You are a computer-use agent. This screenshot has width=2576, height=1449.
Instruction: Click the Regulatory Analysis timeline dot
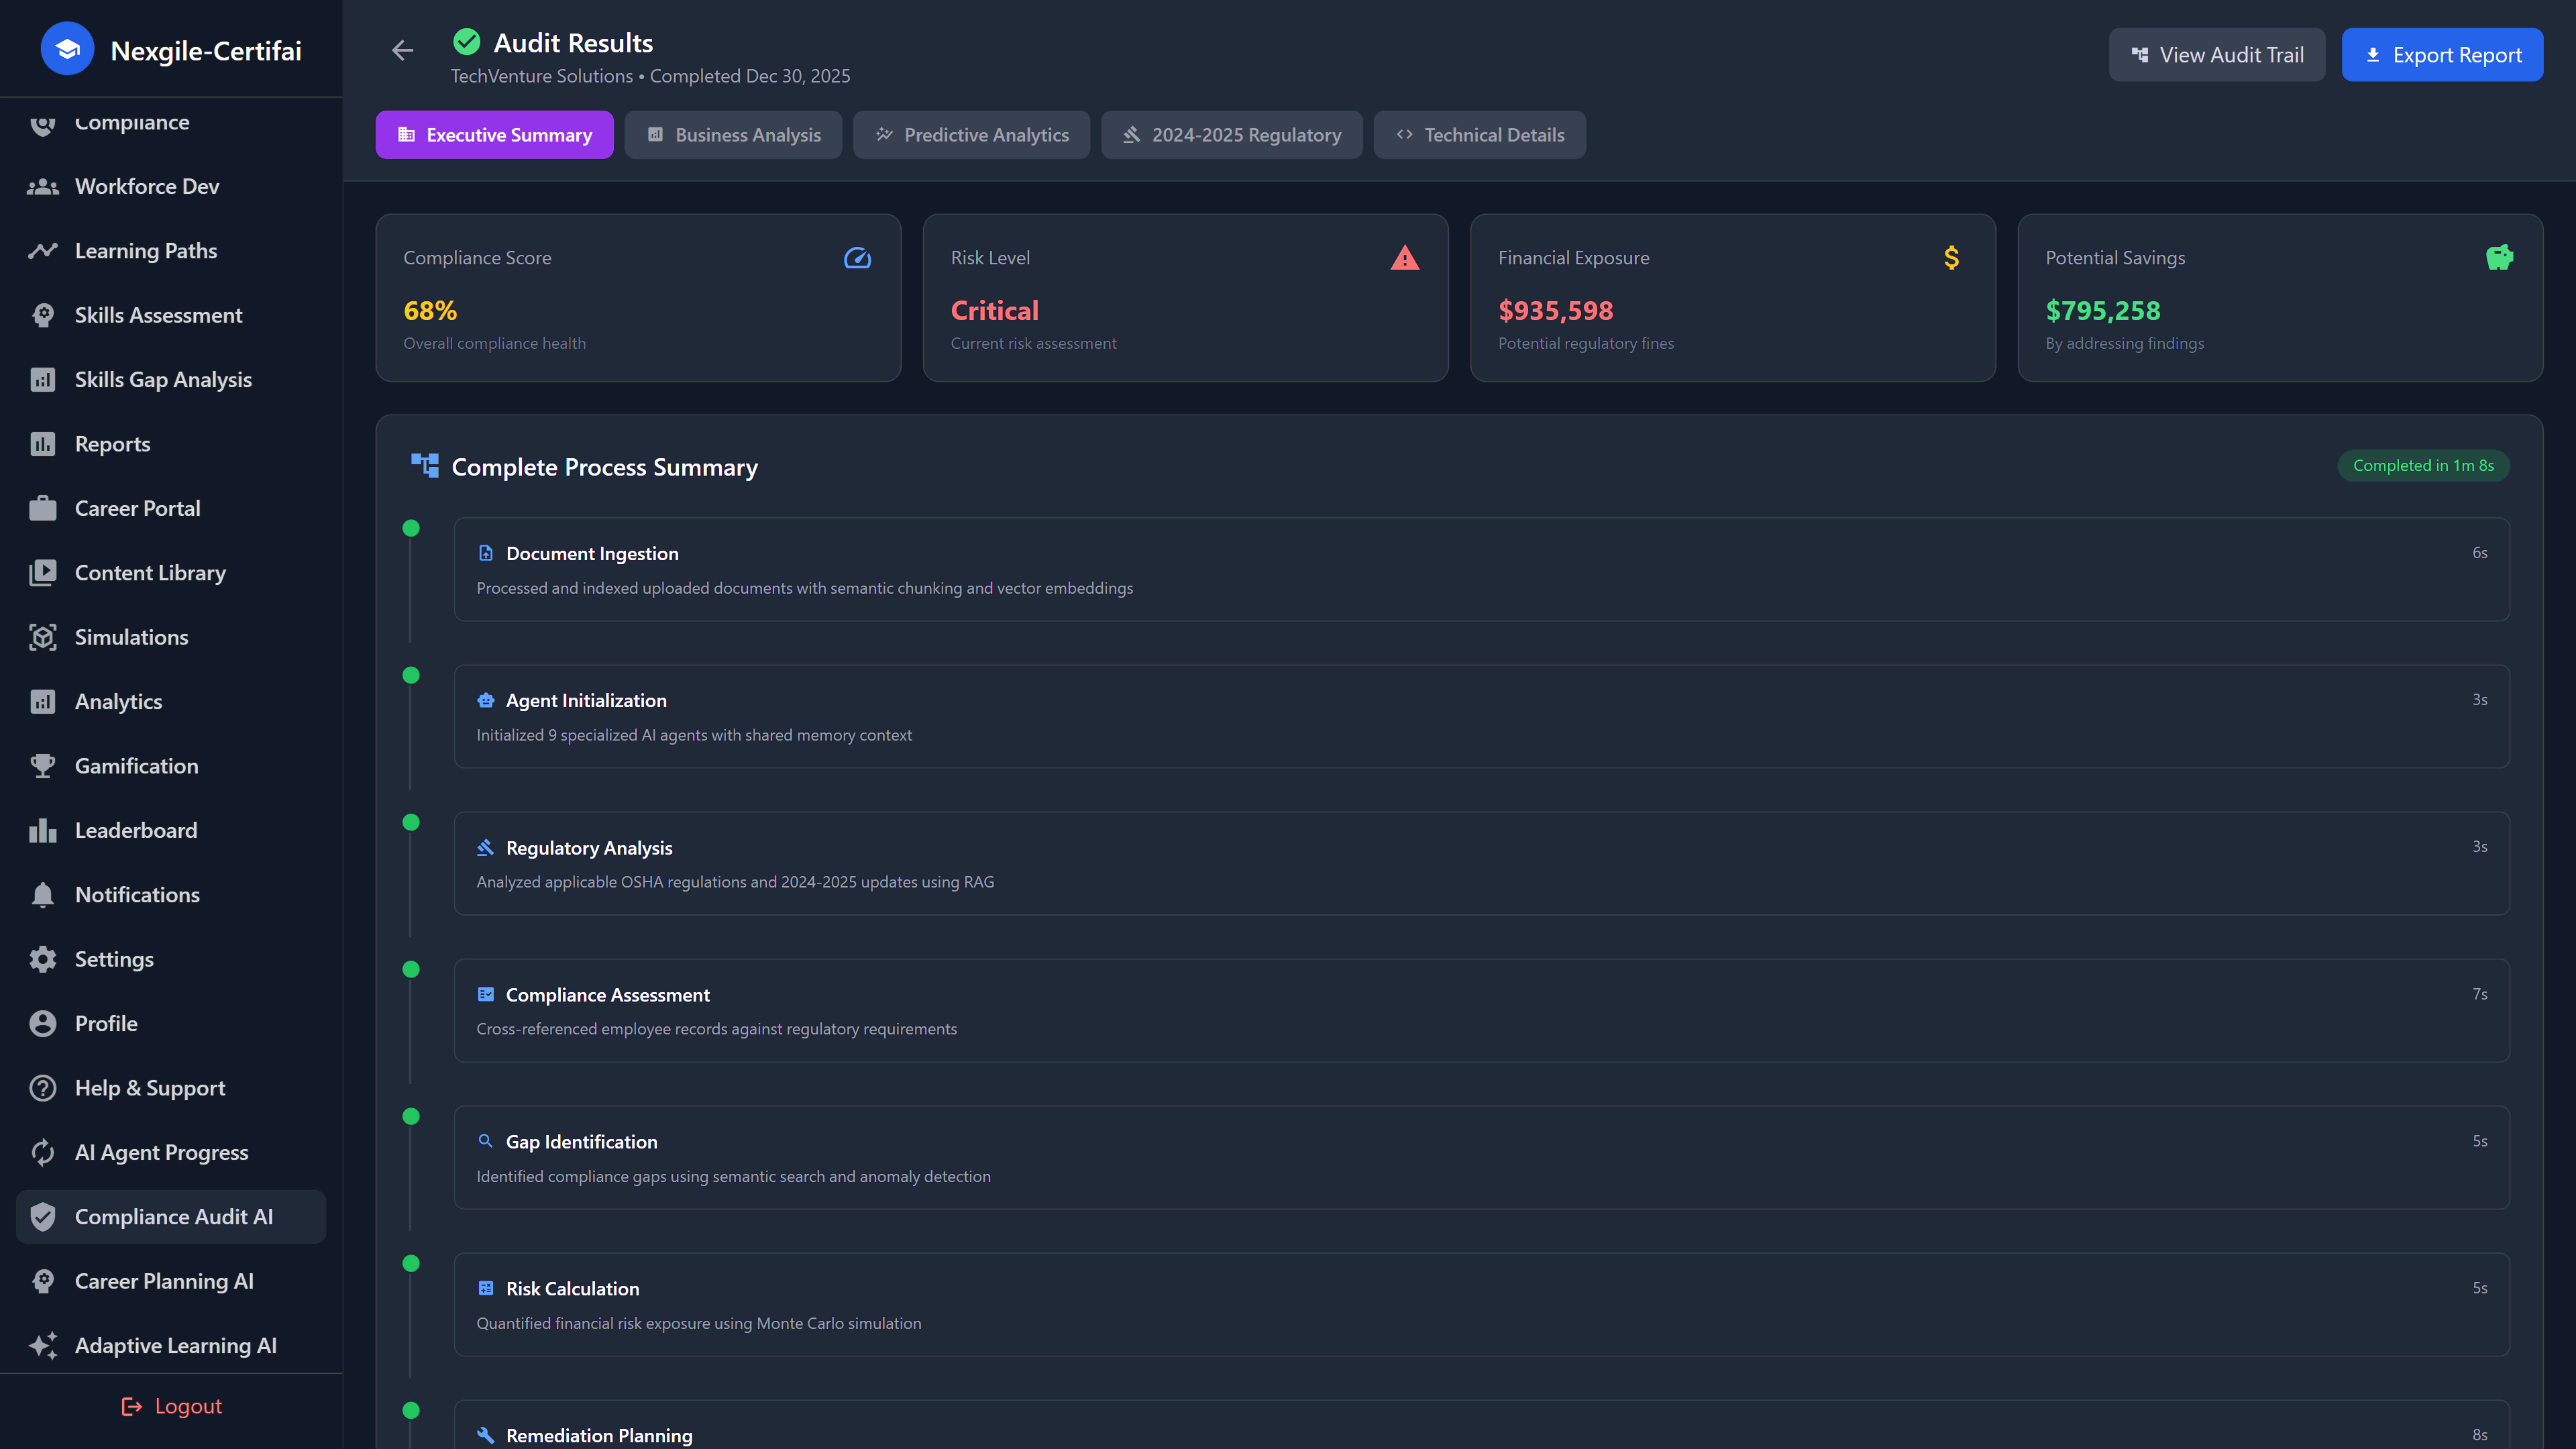411,822
